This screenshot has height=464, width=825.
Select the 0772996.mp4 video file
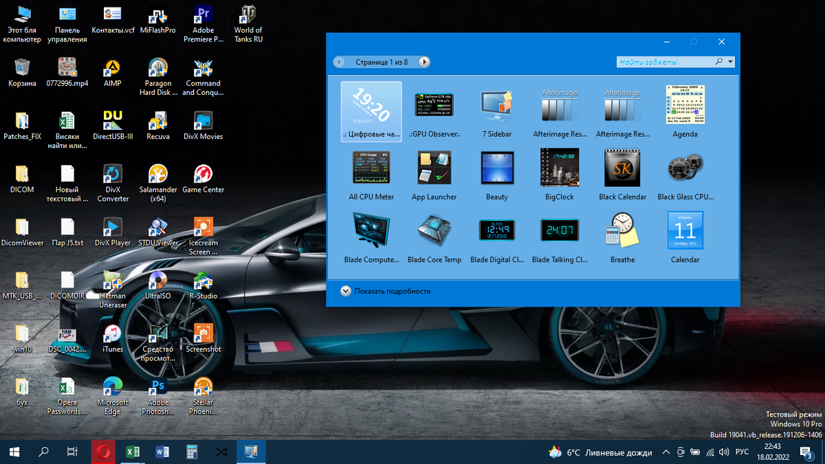[67, 72]
